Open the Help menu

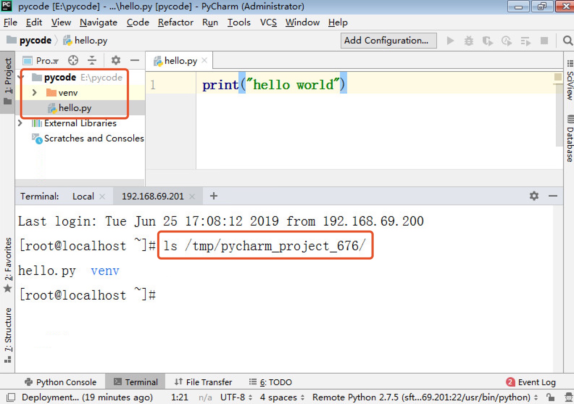(338, 22)
